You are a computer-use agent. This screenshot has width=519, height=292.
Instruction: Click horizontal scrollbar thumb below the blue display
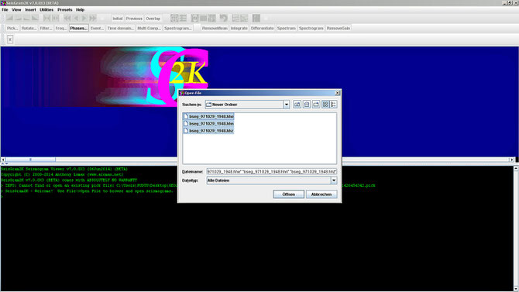tap(30, 160)
